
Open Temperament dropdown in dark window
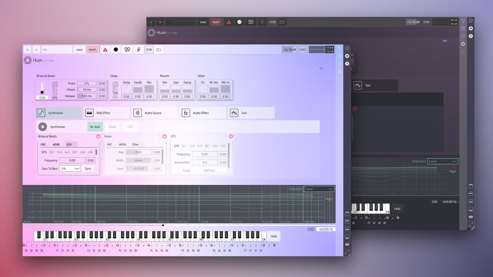443,161
